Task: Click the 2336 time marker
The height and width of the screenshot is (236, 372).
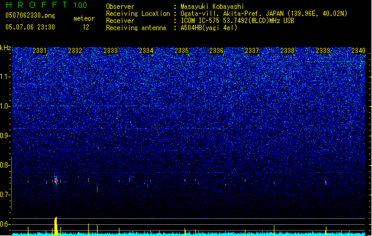Action: click(x=216, y=51)
